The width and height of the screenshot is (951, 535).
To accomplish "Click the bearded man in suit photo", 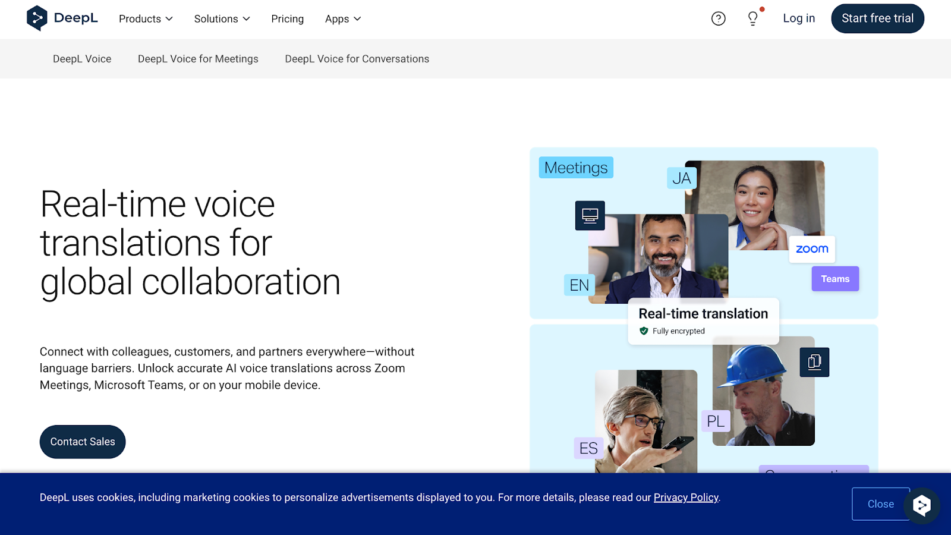I will pyautogui.click(x=659, y=259).
